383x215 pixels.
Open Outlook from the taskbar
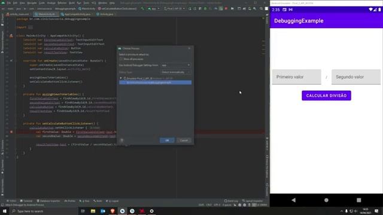[102, 211]
